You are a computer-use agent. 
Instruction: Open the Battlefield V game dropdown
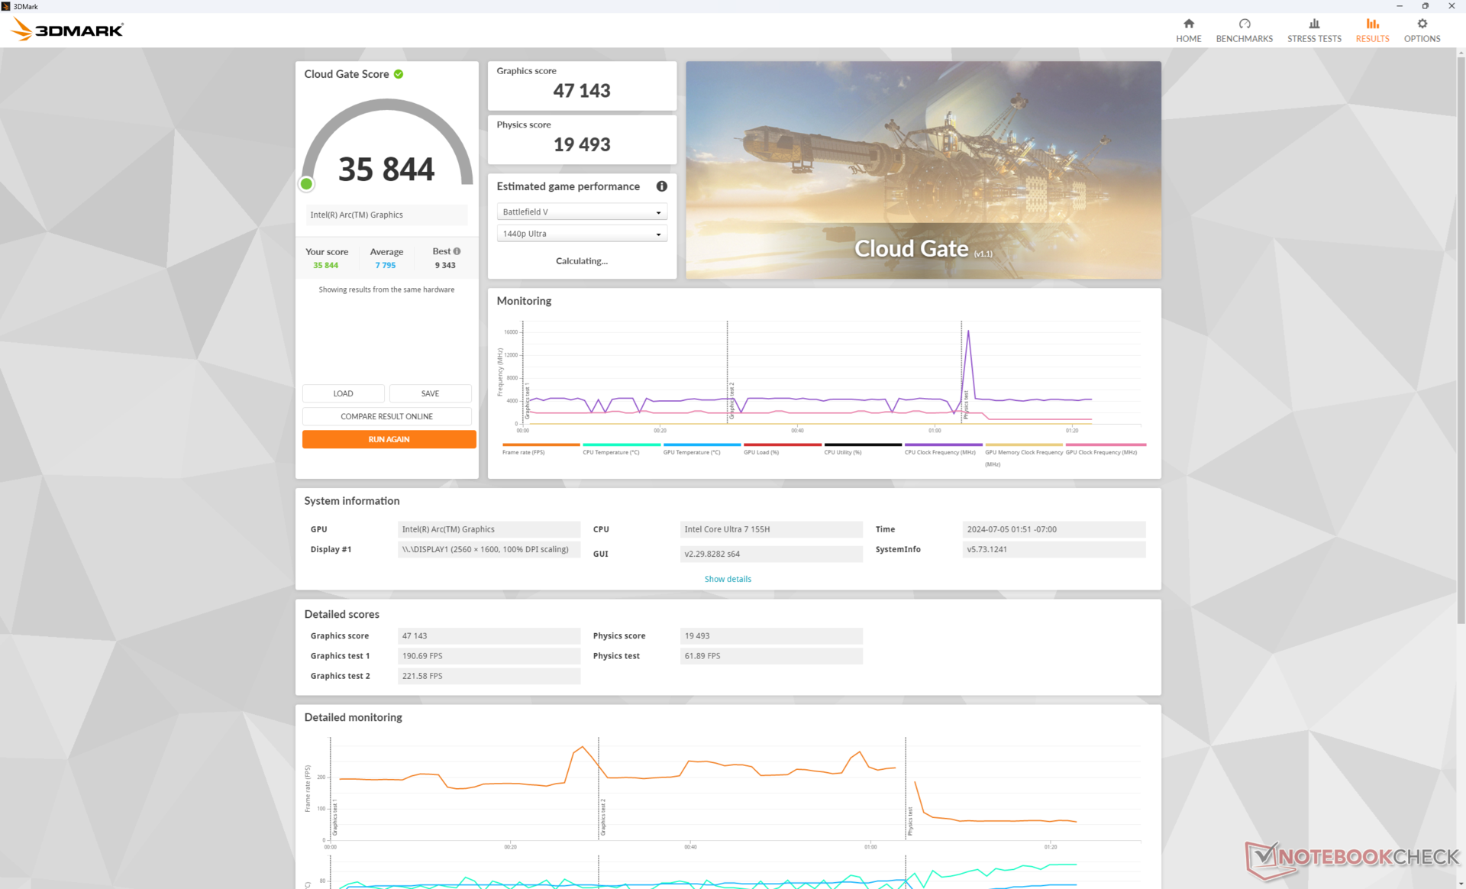click(x=581, y=212)
